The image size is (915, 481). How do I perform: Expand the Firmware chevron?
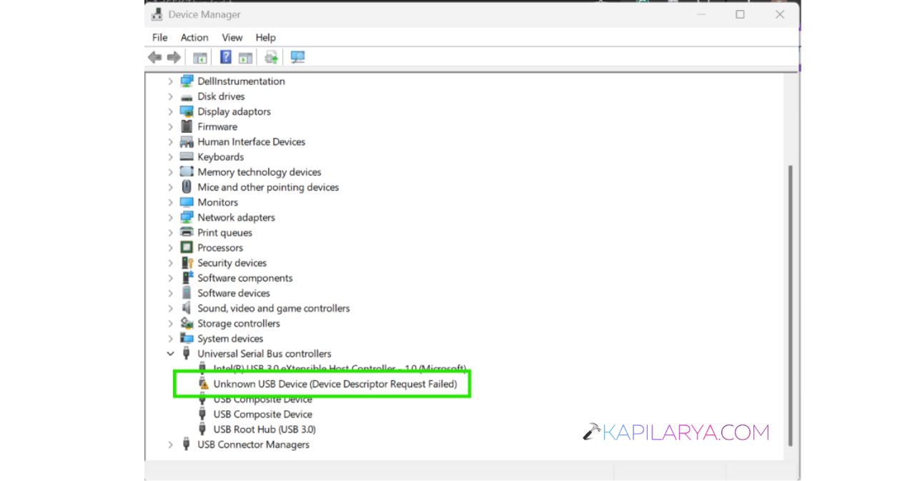(170, 127)
